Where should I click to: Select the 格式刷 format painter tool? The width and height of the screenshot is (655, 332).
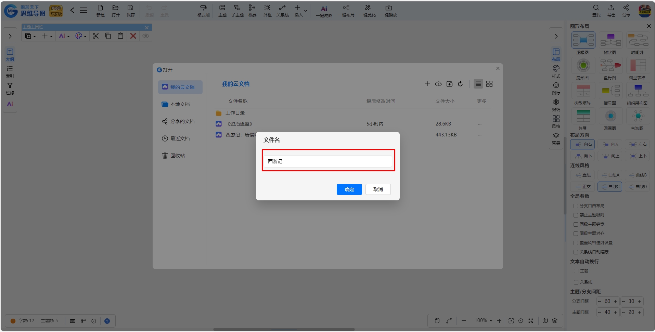(203, 11)
